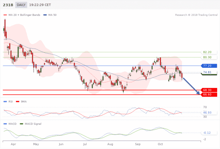Click the 82.20 green resistance label
Screen dimensions: 220x149
(x=207, y=52)
